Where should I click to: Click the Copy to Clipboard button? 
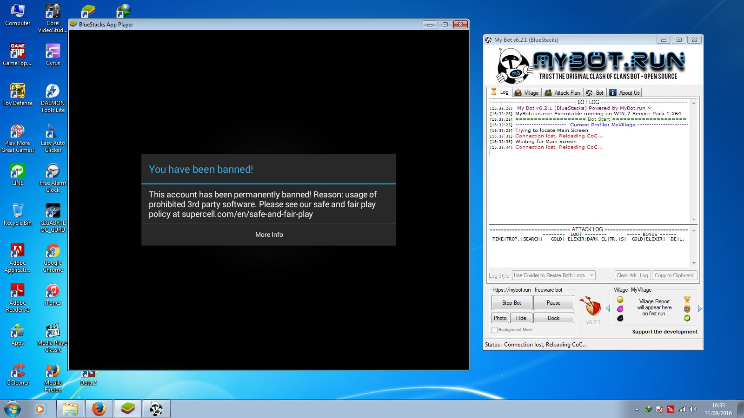[x=674, y=275]
